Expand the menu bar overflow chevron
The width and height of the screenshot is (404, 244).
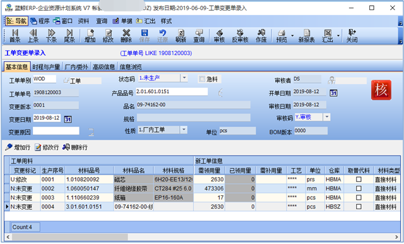(x=400, y=23)
